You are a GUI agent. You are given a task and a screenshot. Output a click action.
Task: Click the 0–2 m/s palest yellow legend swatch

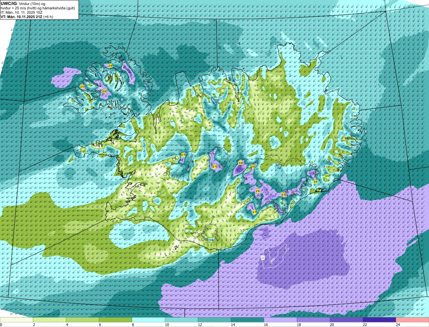coord(16,320)
